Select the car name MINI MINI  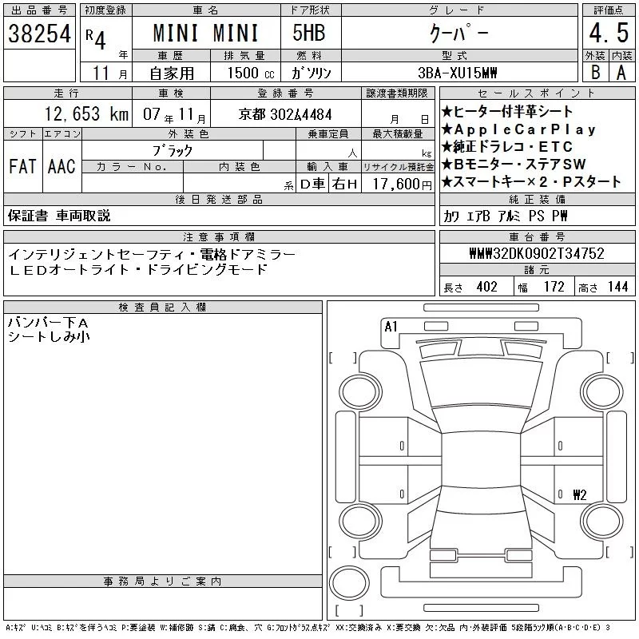coord(206,33)
